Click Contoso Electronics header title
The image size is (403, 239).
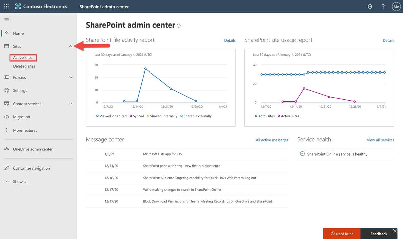pos(45,6)
